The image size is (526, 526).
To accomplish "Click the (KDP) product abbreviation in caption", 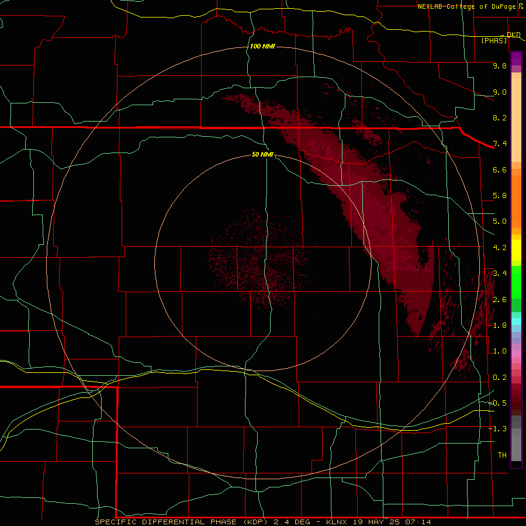I will [x=255, y=522].
